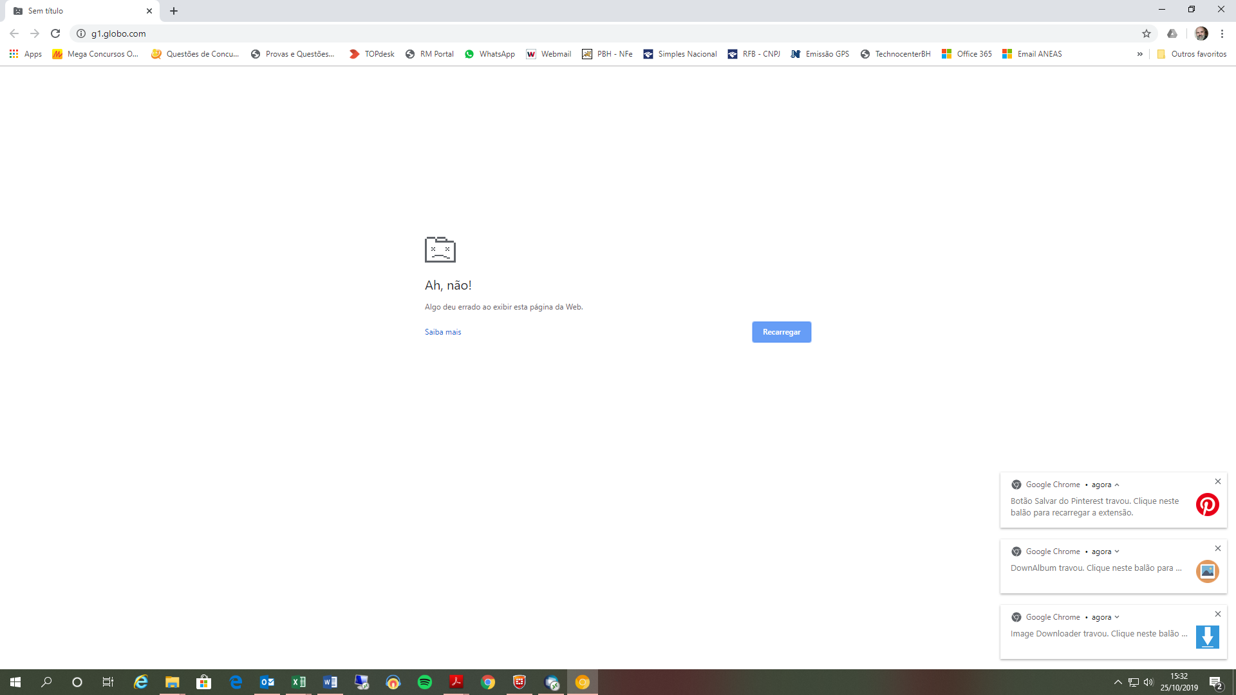This screenshot has height=695, width=1236.
Task: Click inside the g1.globo.com address bar
Action: [257, 33]
